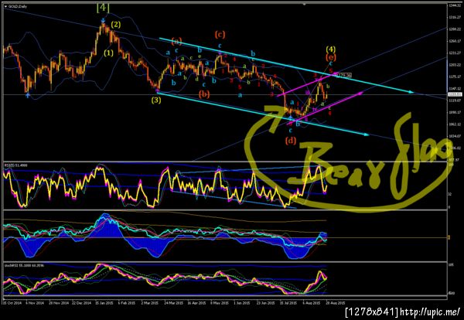464x320 pixels.
Task: Click the 15 Jul 2015 date label
Action: point(288,303)
